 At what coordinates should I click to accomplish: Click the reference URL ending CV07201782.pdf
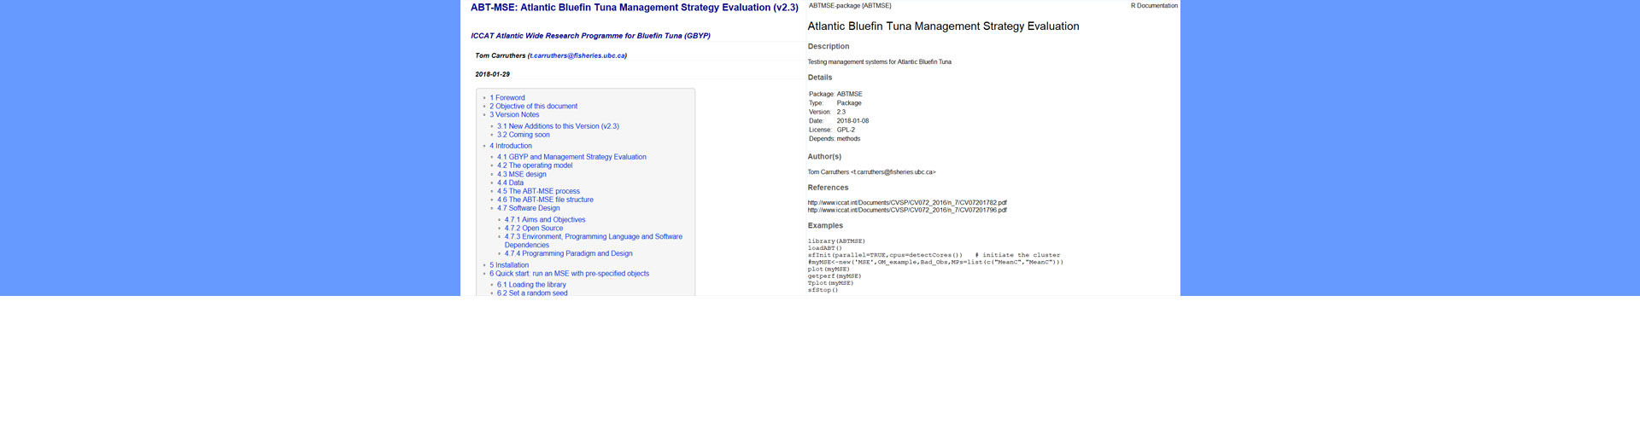point(907,203)
